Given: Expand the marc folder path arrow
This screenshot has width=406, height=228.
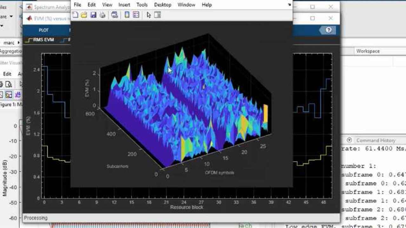Looking at the screenshot, I should click(18, 43).
